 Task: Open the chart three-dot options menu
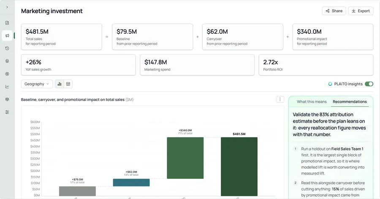[280, 99]
